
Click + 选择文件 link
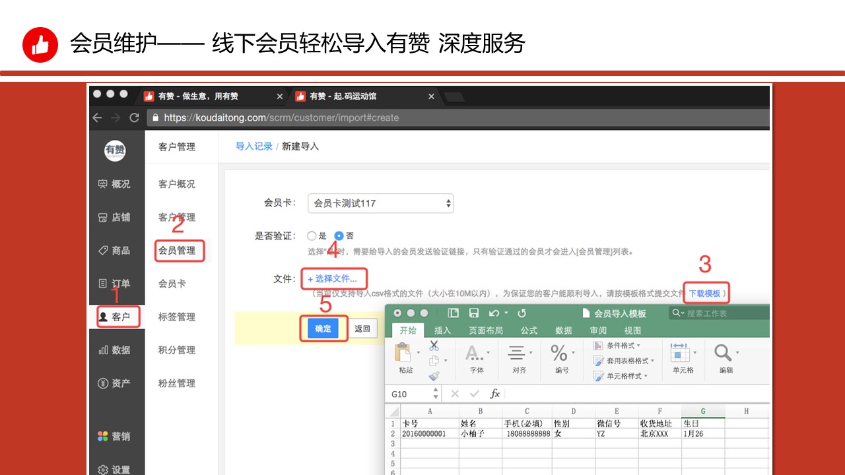tap(332, 279)
